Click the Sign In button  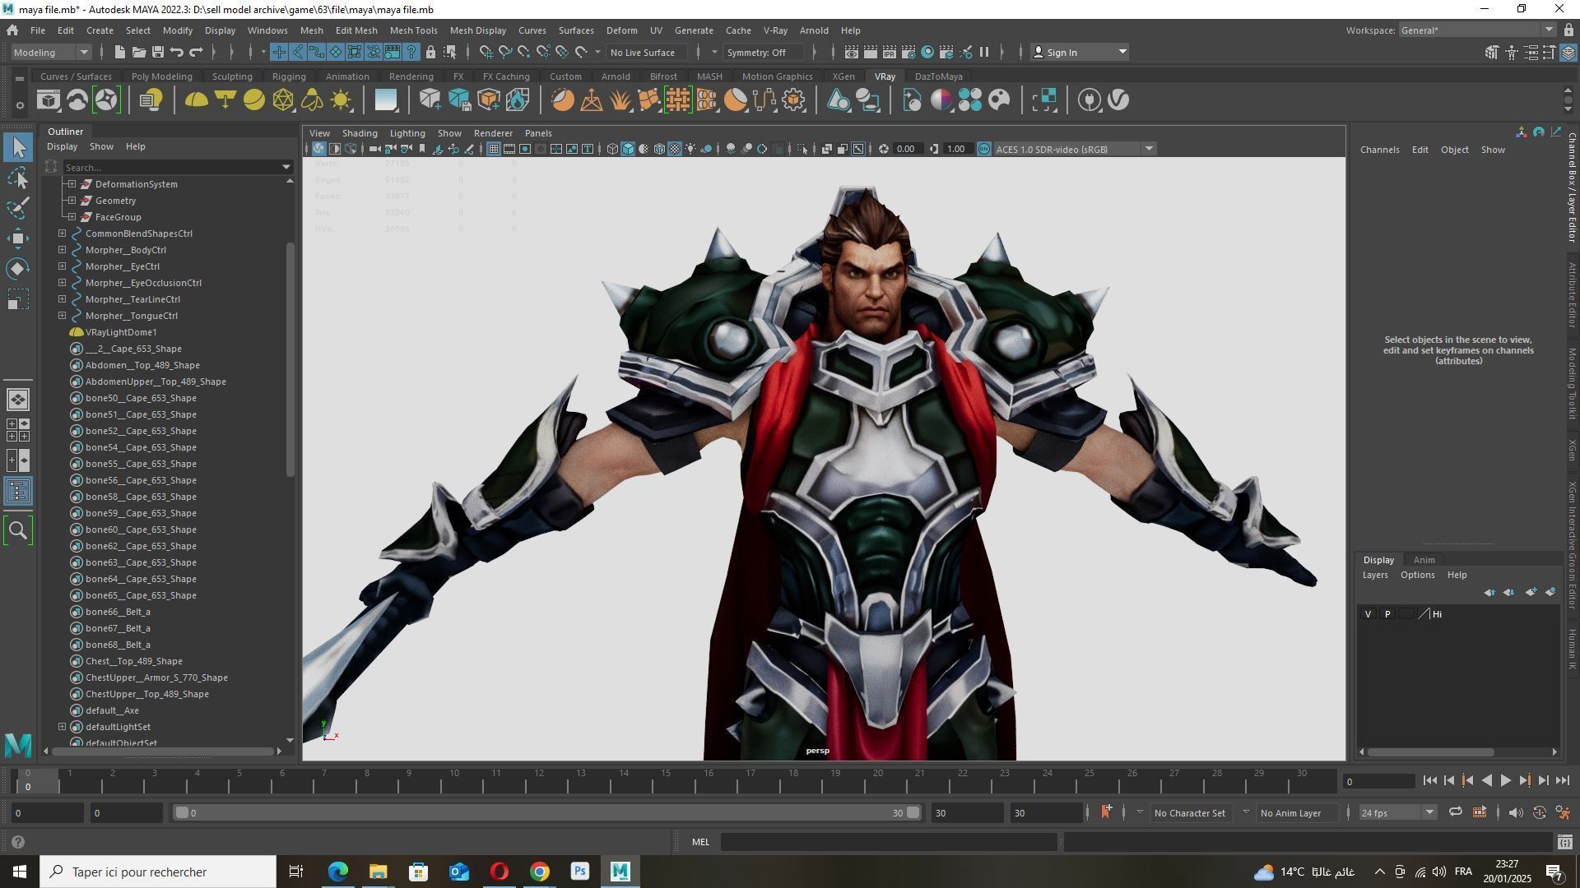1079,53
